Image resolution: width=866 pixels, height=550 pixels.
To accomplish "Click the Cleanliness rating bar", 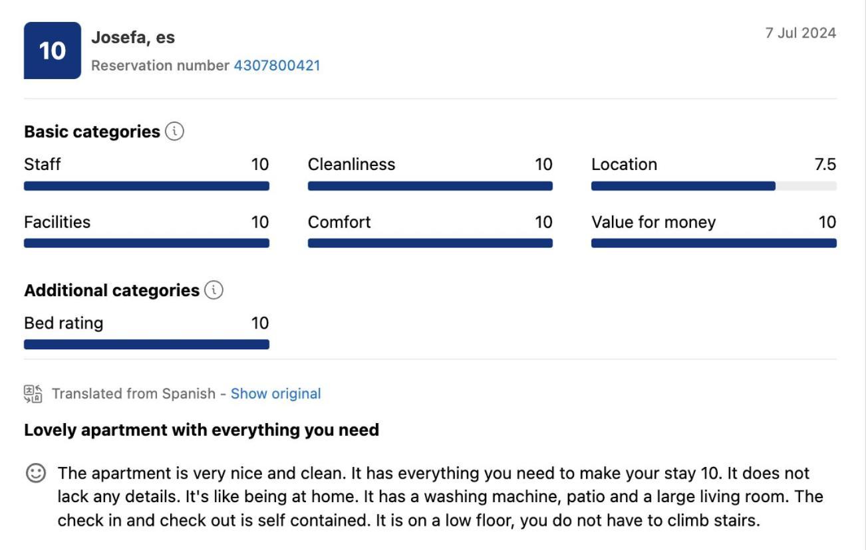I will pyautogui.click(x=430, y=186).
